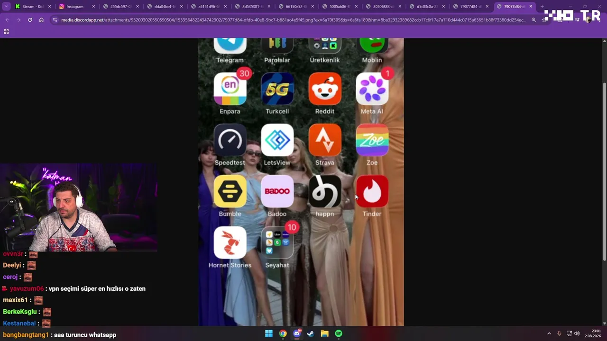Close the Instagram tab
The image size is (607, 341).
(93, 7)
